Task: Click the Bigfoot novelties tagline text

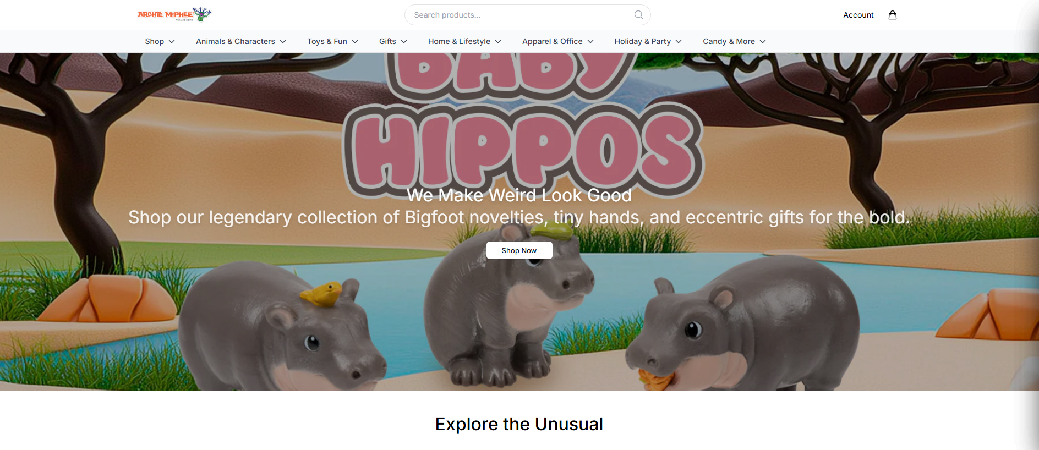Action: pyautogui.click(x=519, y=217)
